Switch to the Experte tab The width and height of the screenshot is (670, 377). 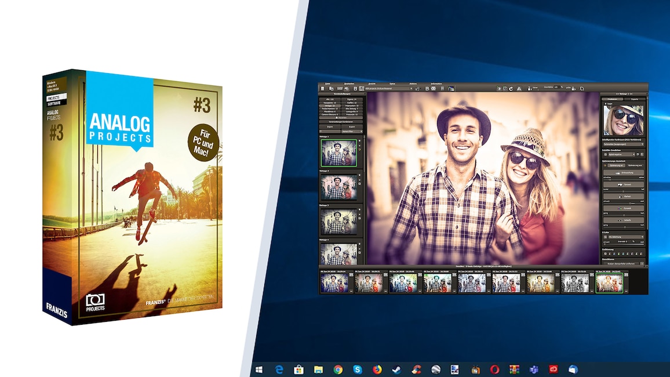point(635,99)
